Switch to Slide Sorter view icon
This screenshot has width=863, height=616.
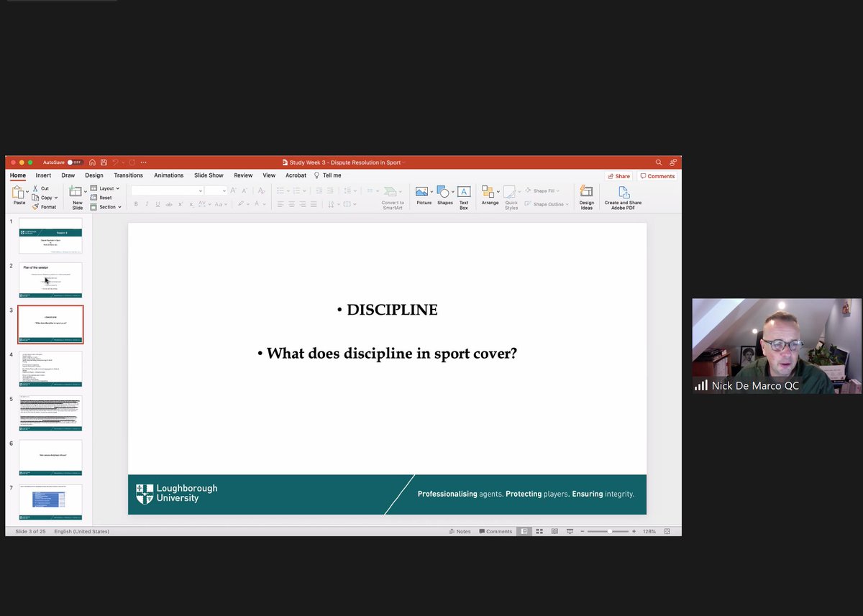(x=539, y=531)
